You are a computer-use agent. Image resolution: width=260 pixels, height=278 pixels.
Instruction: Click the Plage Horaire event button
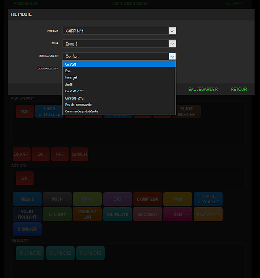coord(187,111)
